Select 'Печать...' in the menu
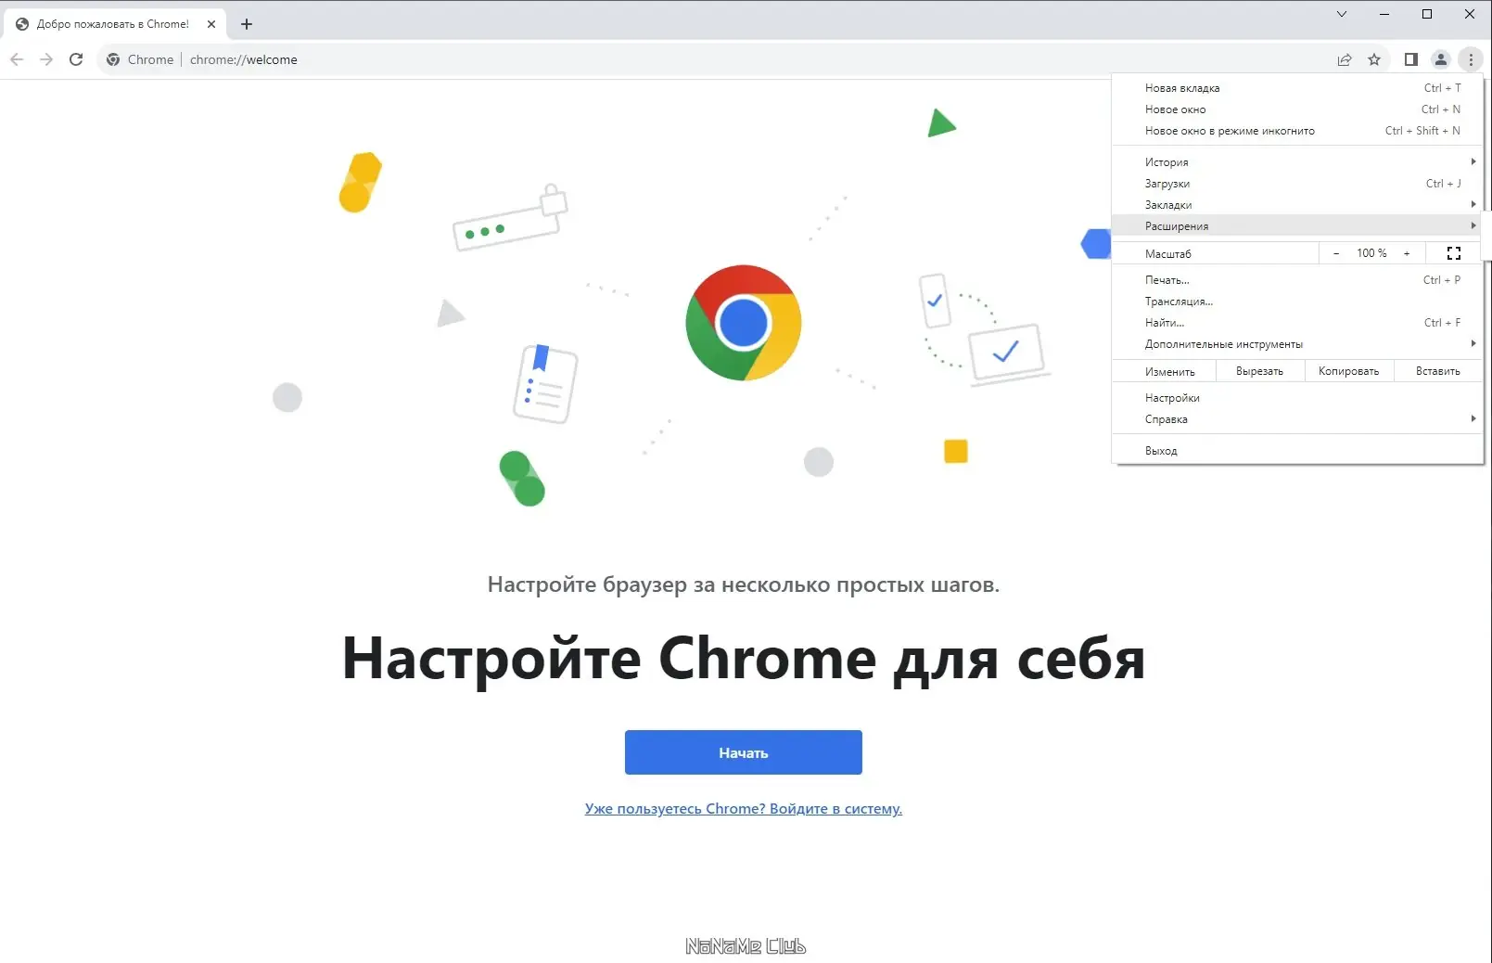 click(x=1297, y=280)
